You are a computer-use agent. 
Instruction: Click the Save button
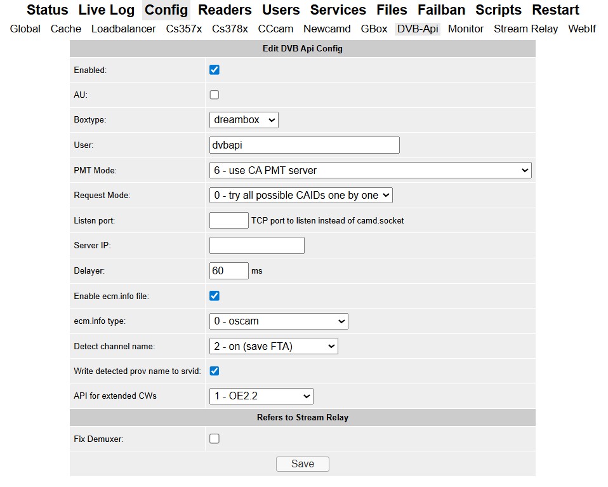point(303,464)
